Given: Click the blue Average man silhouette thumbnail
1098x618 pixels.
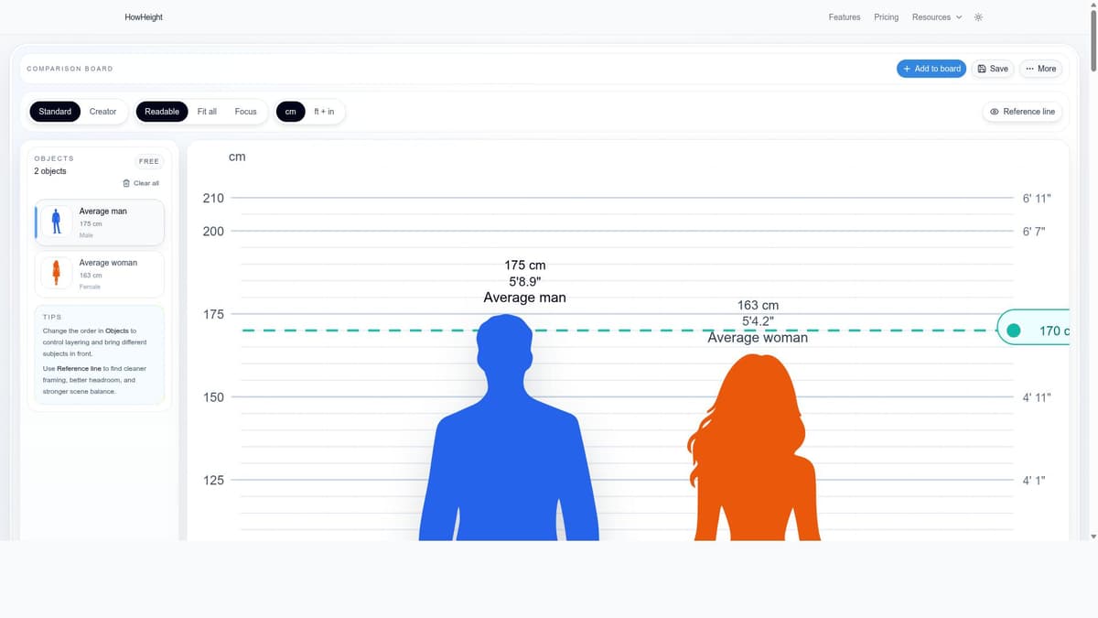Looking at the screenshot, I should tap(57, 222).
